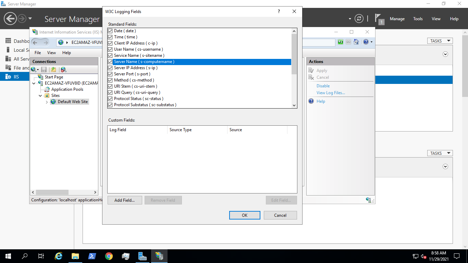
Task: Open the View menu in Server Manager header
Action: coord(436,19)
